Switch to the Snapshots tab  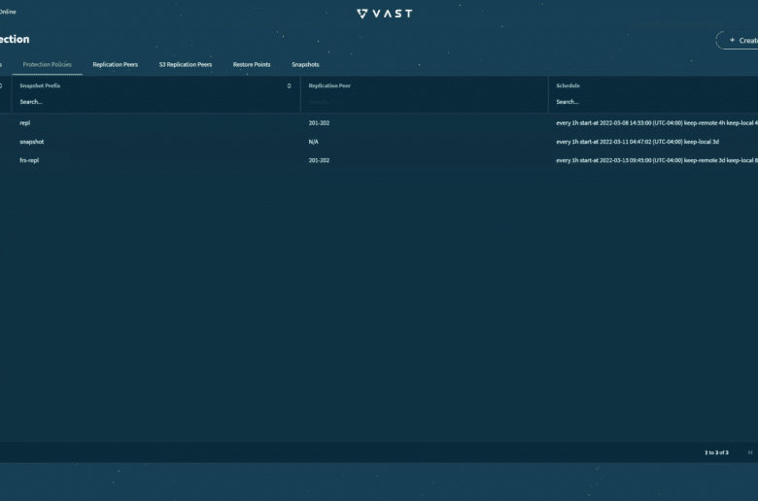[x=305, y=64]
